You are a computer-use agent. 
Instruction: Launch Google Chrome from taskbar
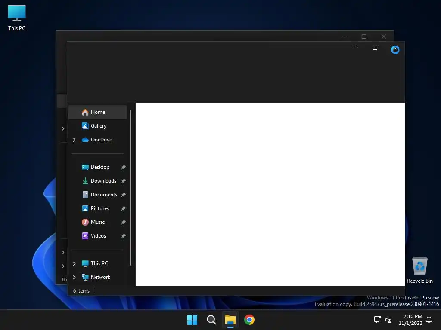249,320
